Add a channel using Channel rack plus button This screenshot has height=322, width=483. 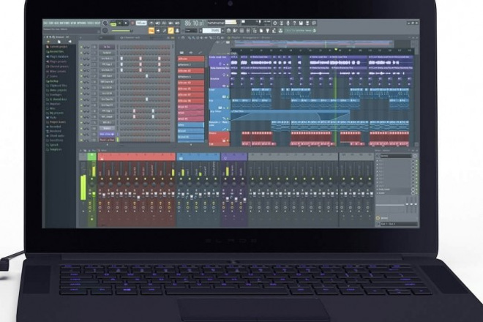click(x=107, y=144)
